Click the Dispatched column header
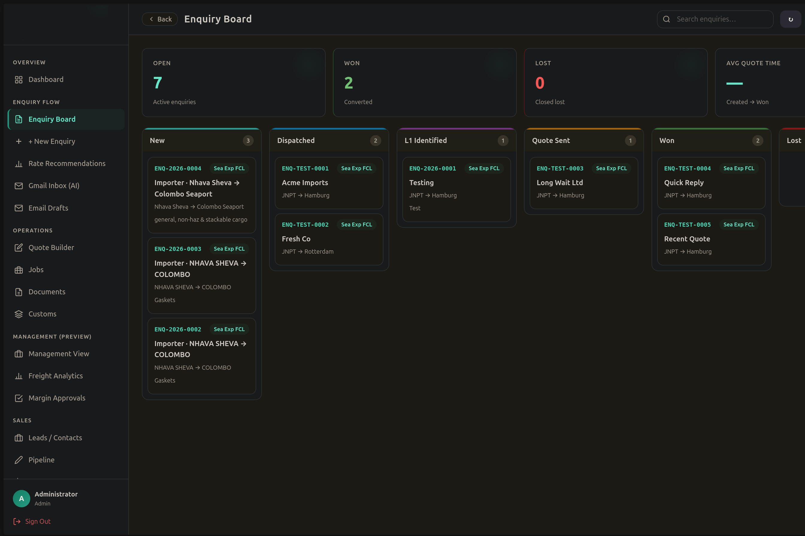This screenshot has width=805, height=536. coord(329,141)
